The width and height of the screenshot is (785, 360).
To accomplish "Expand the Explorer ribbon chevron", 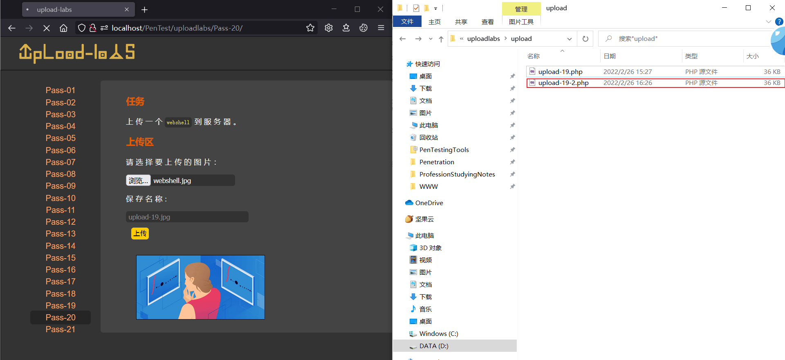I will pyautogui.click(x=768, y=21).
